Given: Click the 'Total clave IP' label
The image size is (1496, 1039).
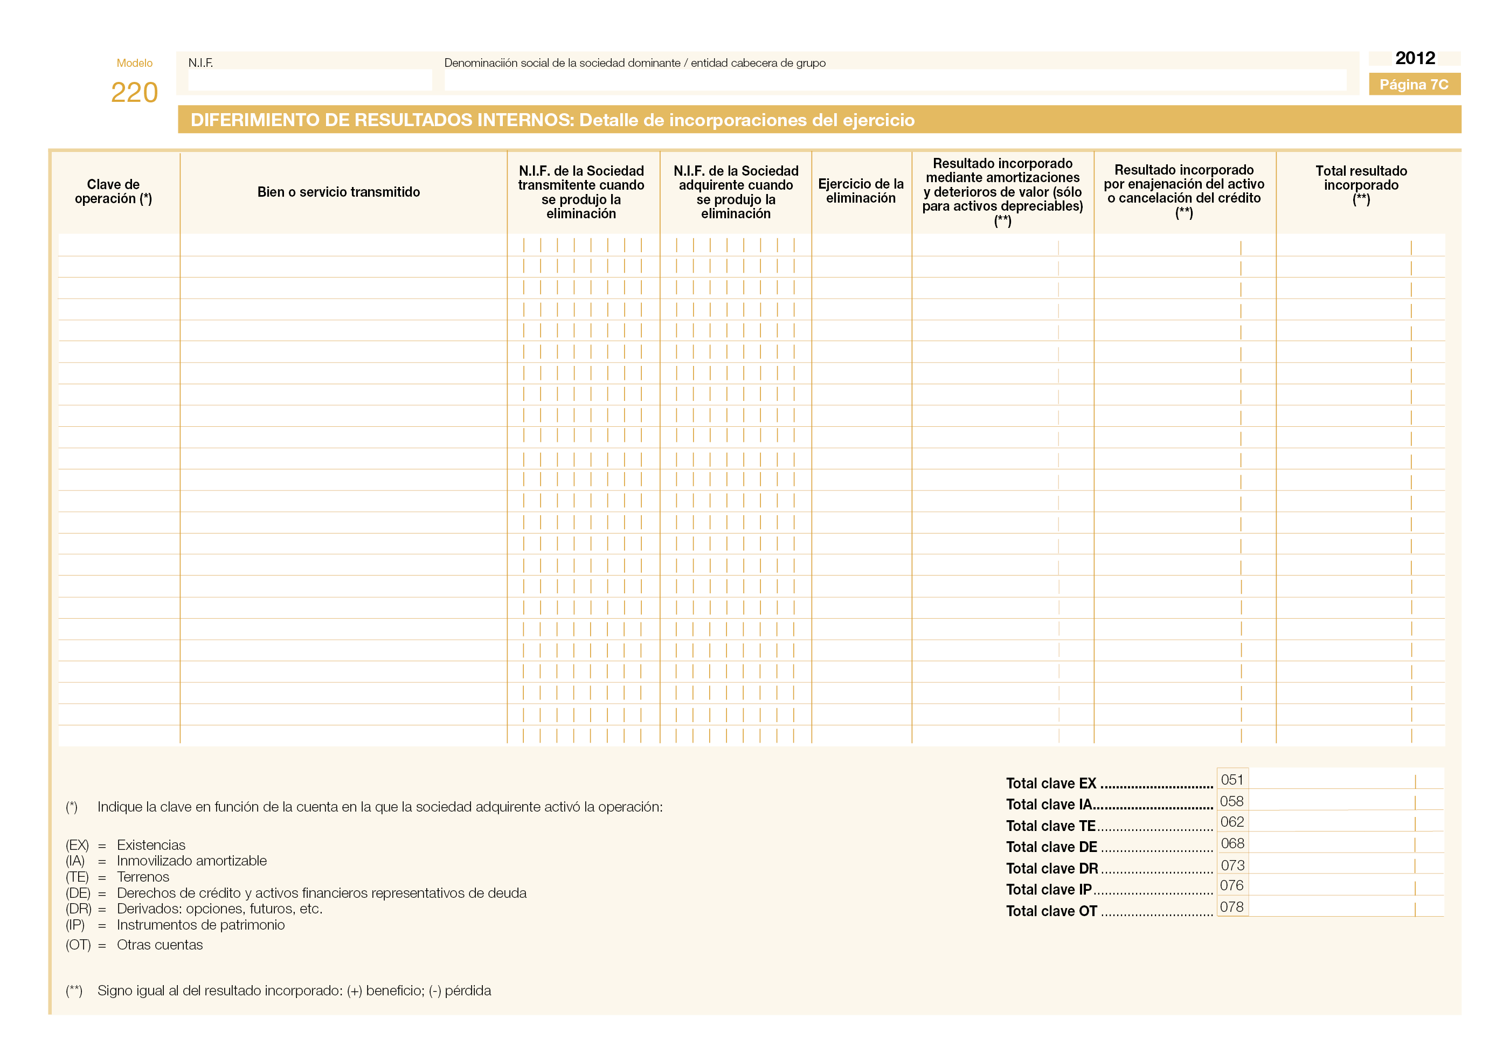Looking at the screenshot, I should tap(1048, 889).
